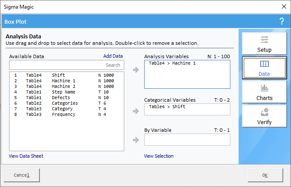Focus the Search input field
This screenshot has width=291, height=187.
click(x=67, y=65)
